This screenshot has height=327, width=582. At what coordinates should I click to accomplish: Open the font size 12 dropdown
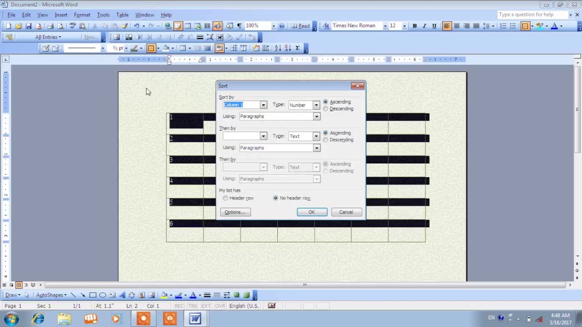click(404, 26)
